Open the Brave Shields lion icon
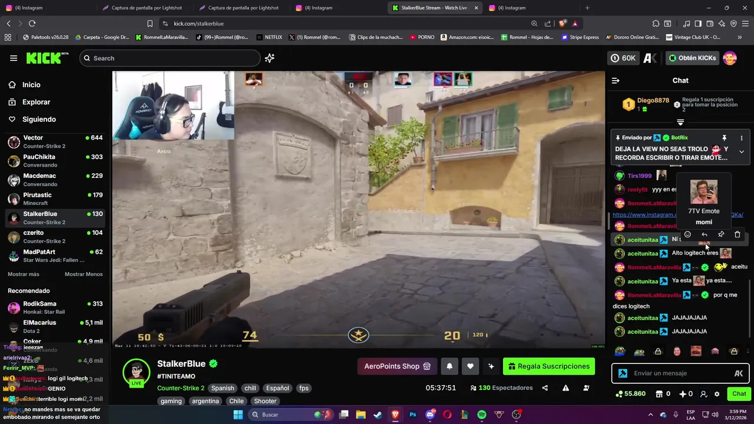 tap(563, 24)
